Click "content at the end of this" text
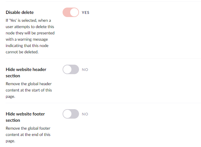This screenshot has height=147, width=201. 28,135
